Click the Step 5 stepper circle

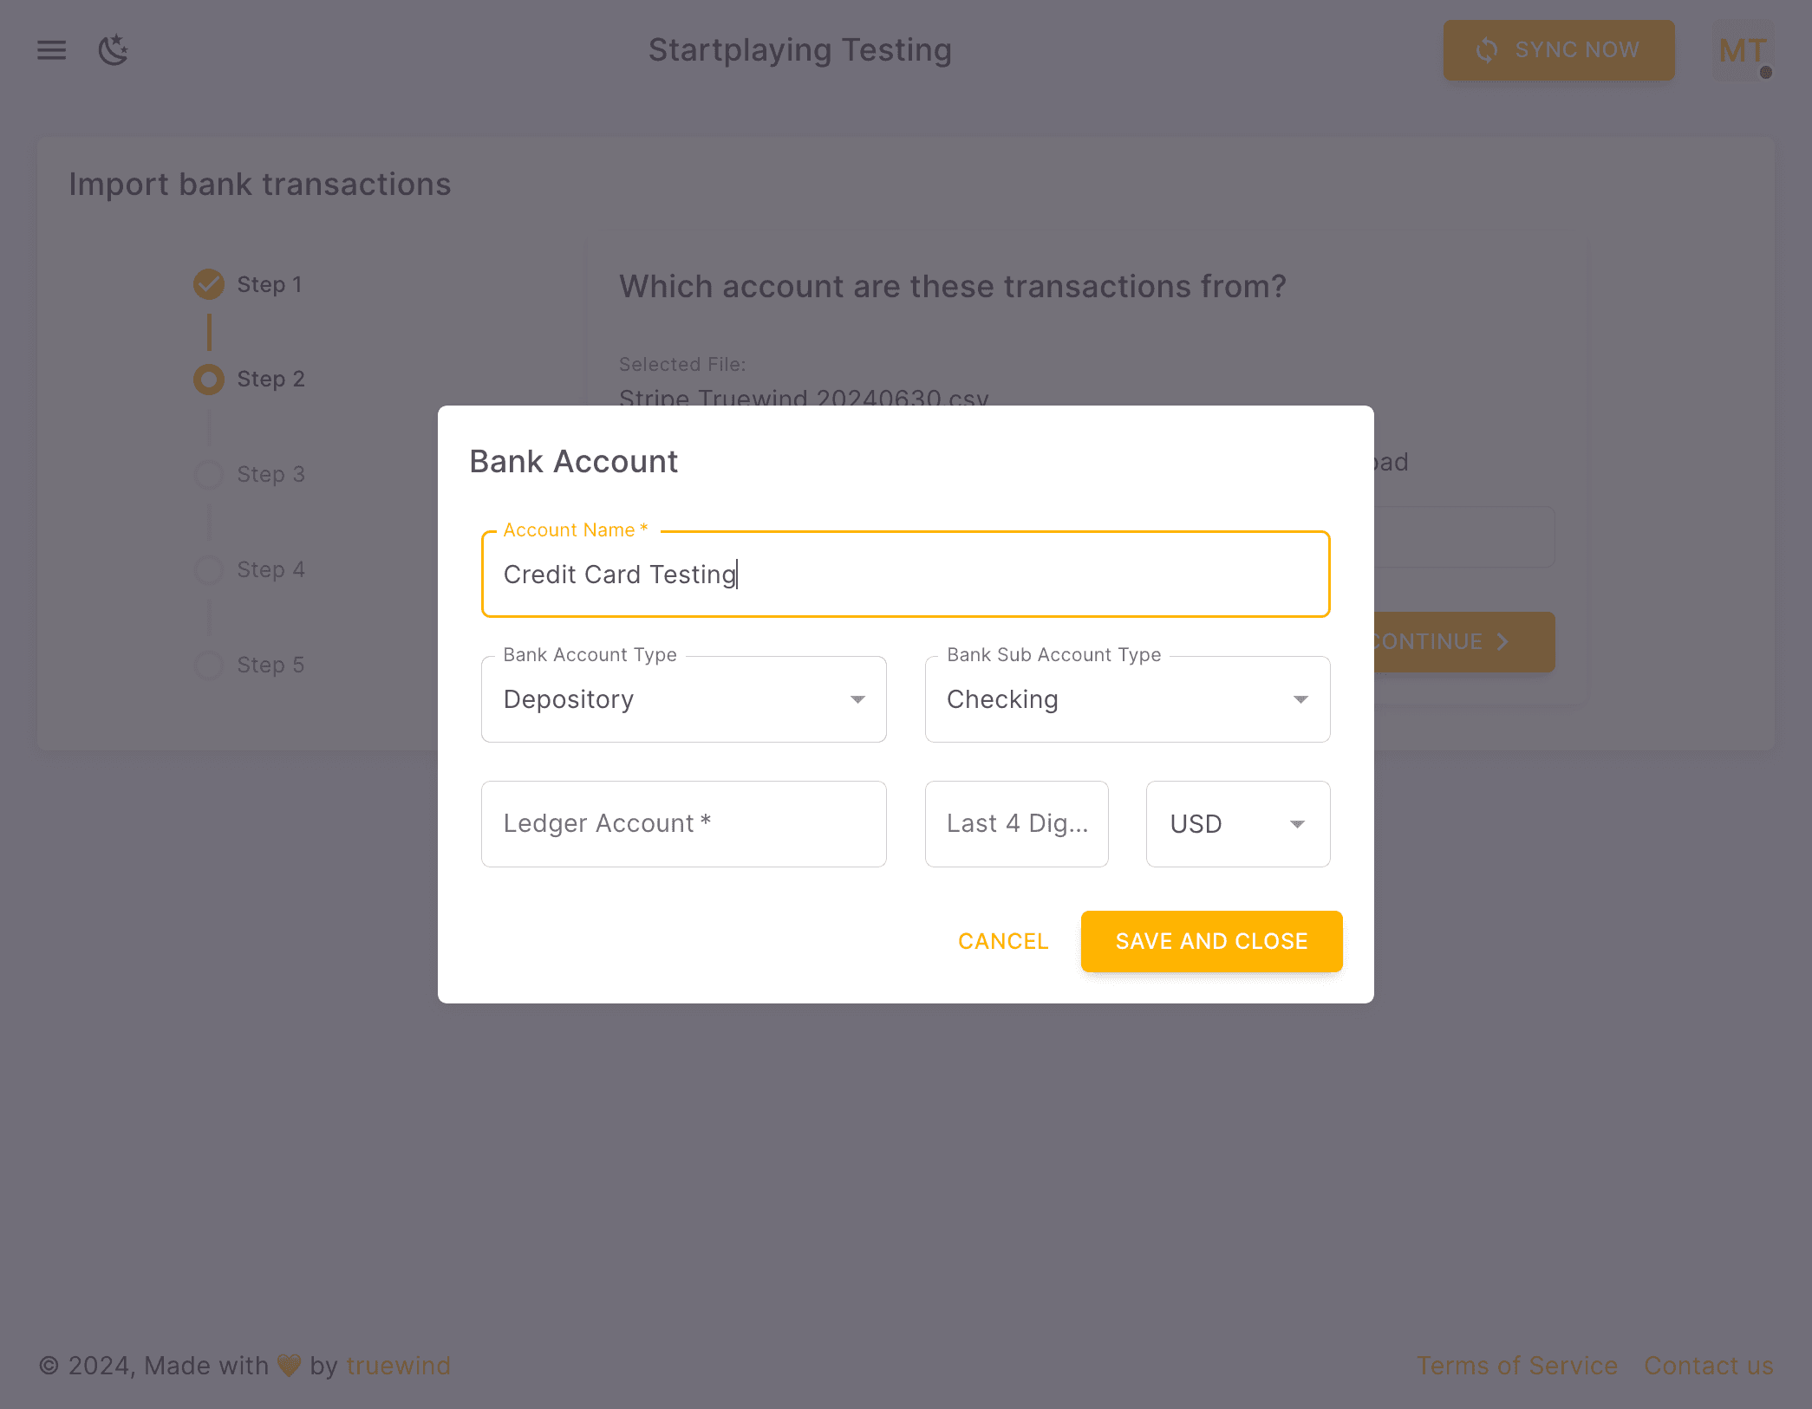(x=209, y=666)
